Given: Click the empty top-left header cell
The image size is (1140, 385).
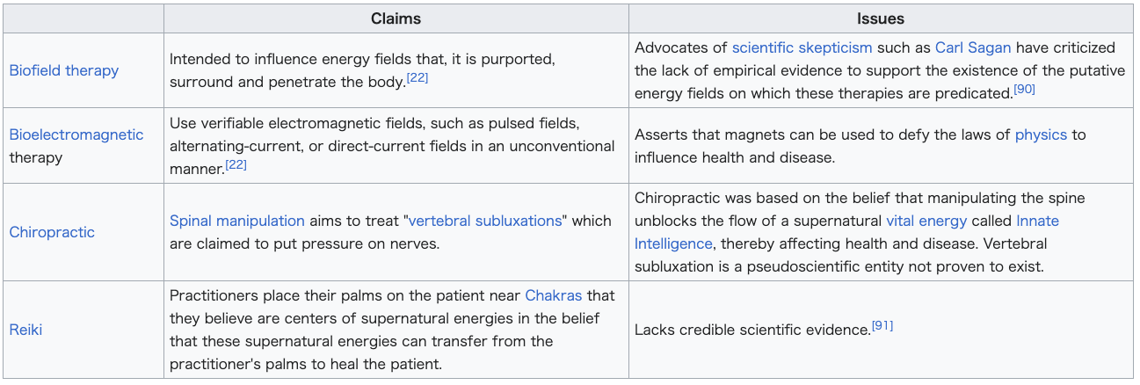Looking at the screenshot, I should pos(84,18).
